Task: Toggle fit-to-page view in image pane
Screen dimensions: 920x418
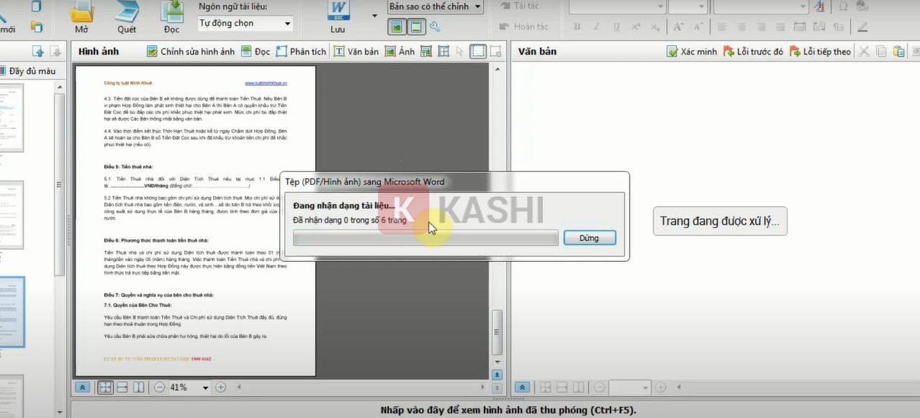Action: 106,387
